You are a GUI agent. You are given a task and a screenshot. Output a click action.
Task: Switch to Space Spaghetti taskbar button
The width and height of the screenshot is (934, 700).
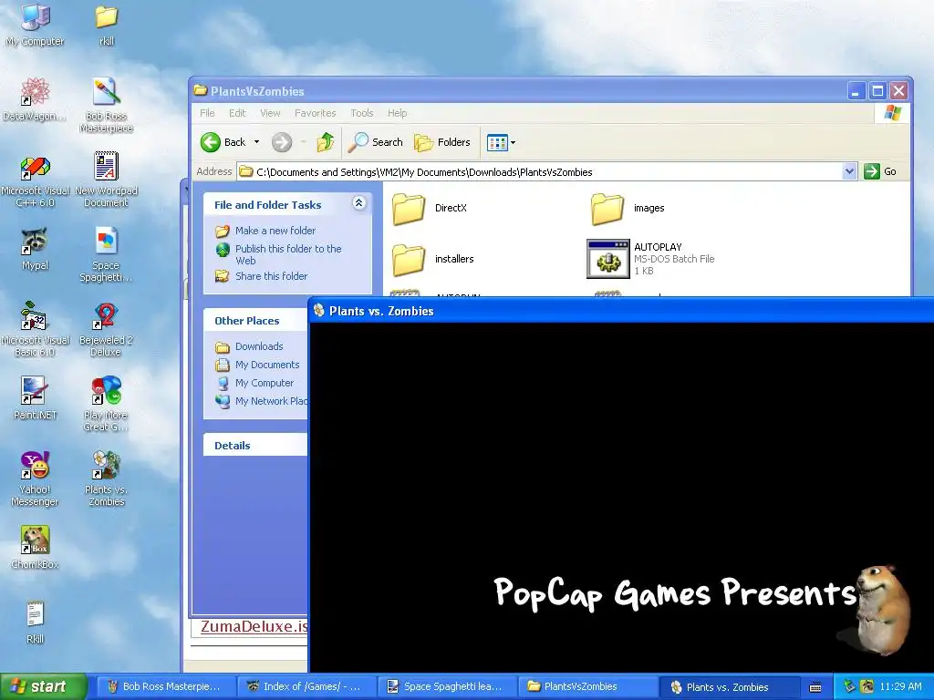tap(447, 687)
